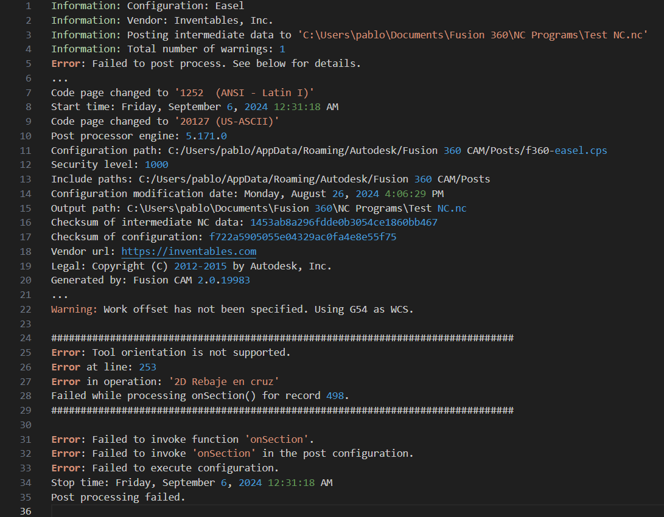Click 'easel.cps' in configuration path
The width and height of the screenshot is (664, 517).
581,150
